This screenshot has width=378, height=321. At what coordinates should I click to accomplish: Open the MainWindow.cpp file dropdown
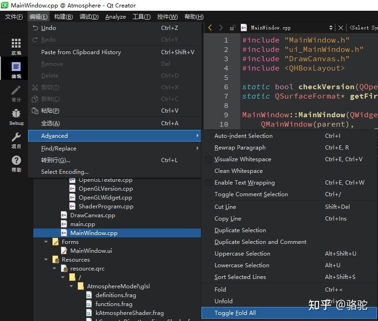[x=331, y=28]
